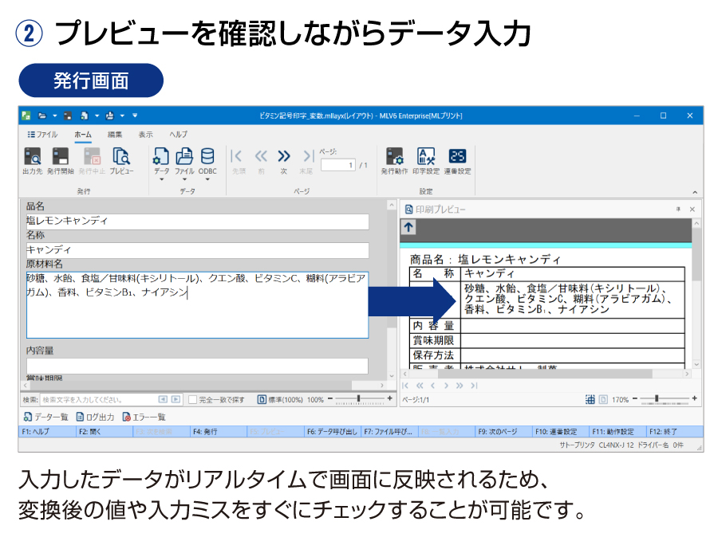Click the F6: データ呼び出し button
Viewport: 718px width, 545px height.
[x=333, y=432]
